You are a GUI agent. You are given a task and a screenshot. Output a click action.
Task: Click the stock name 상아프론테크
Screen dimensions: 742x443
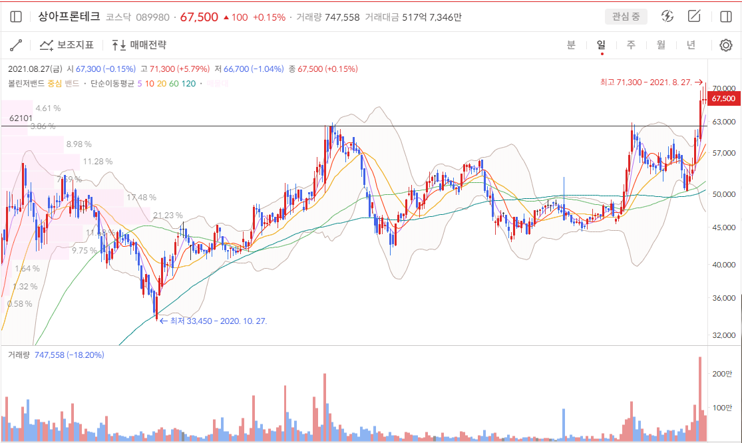(69, 17)
